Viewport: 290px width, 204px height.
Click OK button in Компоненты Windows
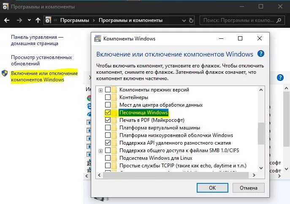coord(212,188)
